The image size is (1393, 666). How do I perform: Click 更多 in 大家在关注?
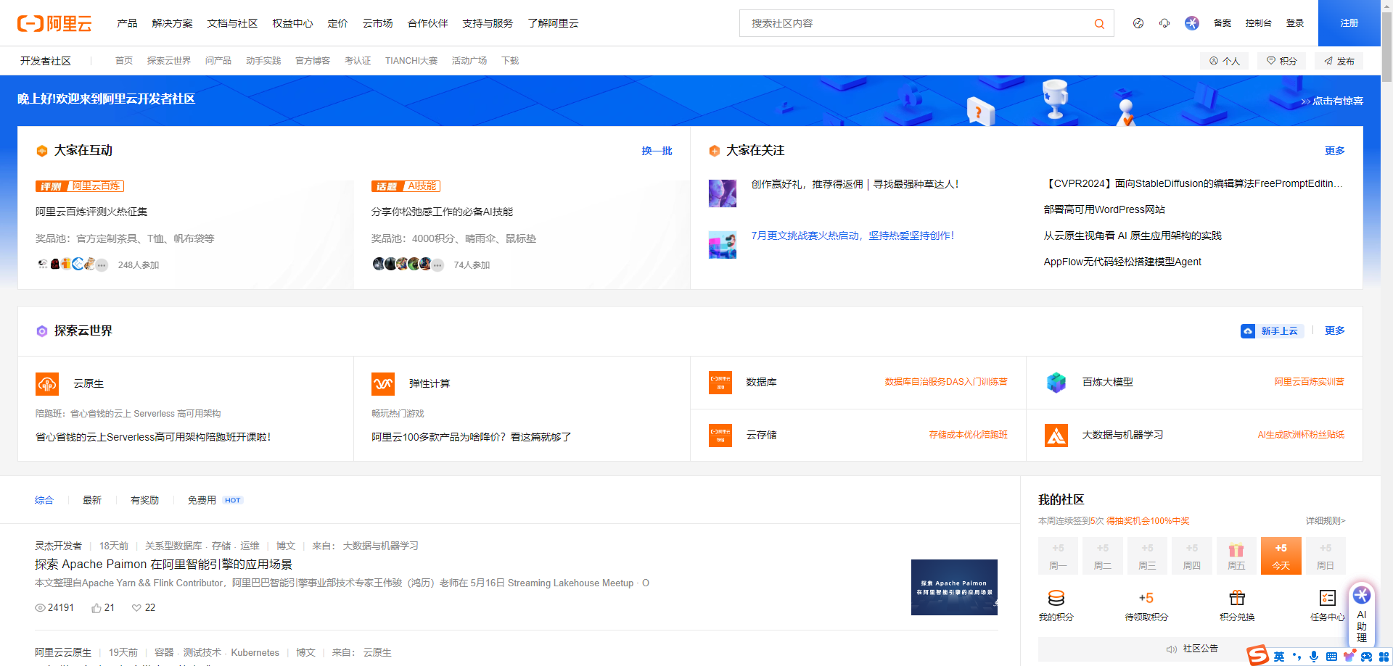click(1335, 151)
